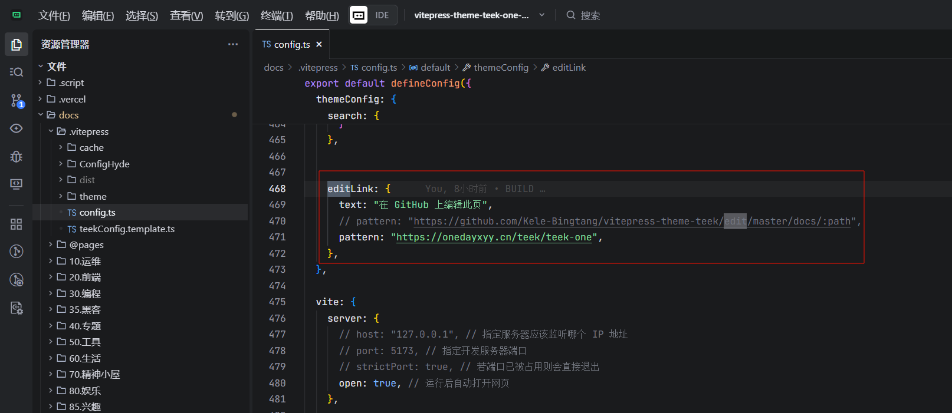Toggle the IDE mode label
Screen dimensions: 952x413
(x=382, y=15)
